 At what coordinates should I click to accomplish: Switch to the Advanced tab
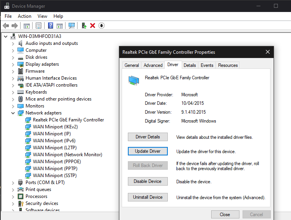[153, 65]
